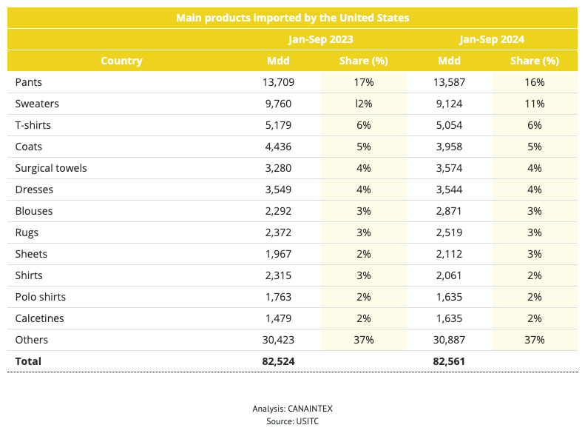Click the Blouses 2024 value 2,871
This screenshot has width=585, height=442.
tap(449, 211)
